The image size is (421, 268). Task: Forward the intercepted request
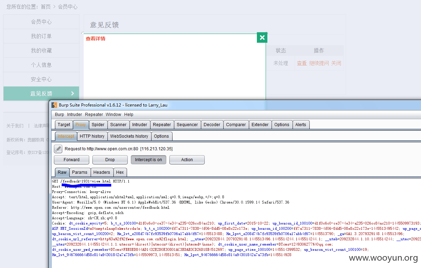[x=71, y=160]
